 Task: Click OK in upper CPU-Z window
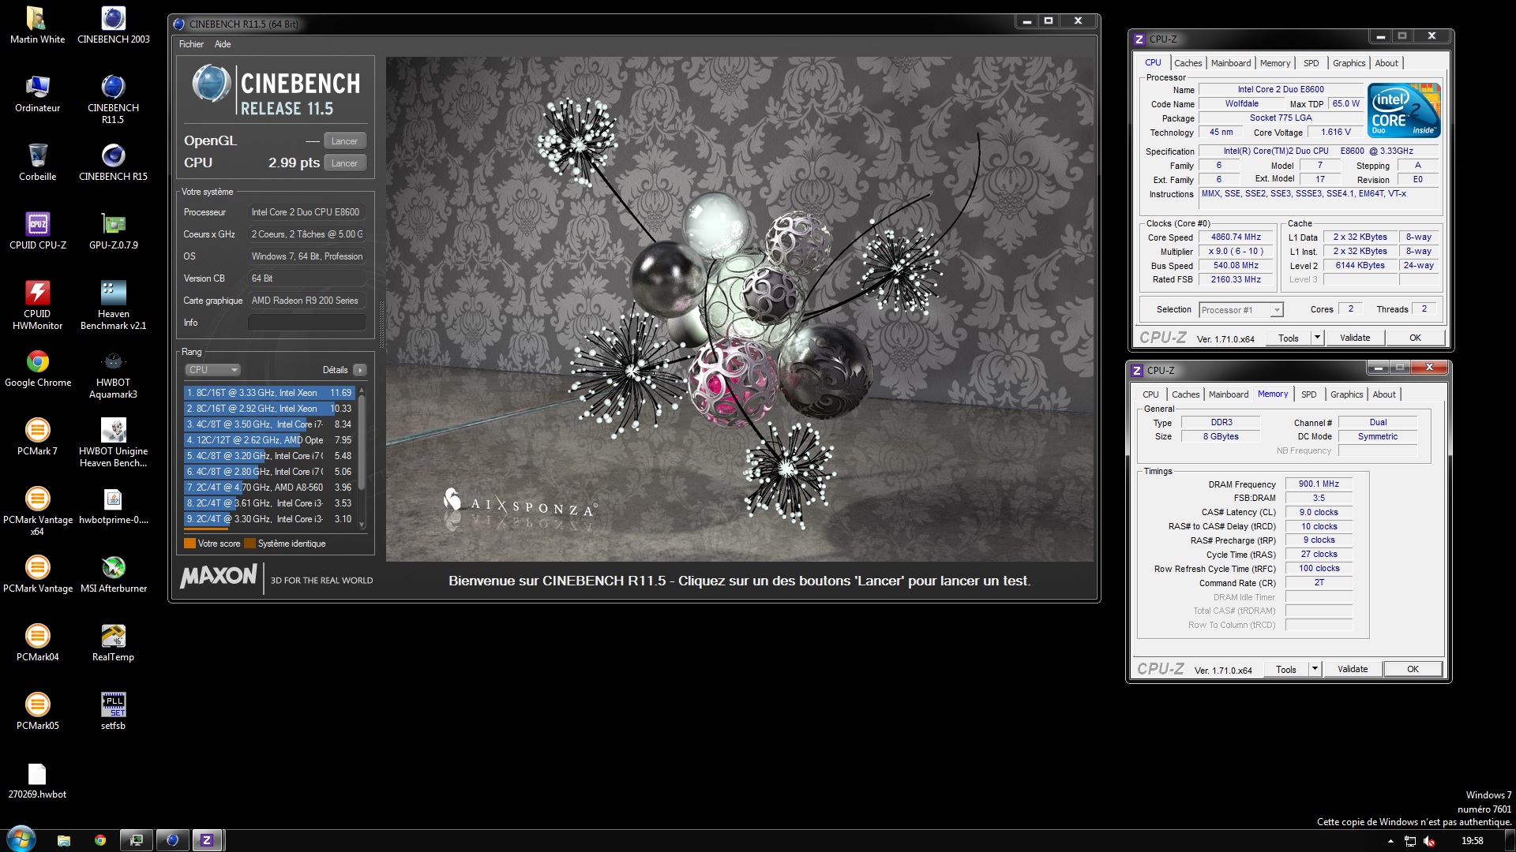tap(1415, 338)
